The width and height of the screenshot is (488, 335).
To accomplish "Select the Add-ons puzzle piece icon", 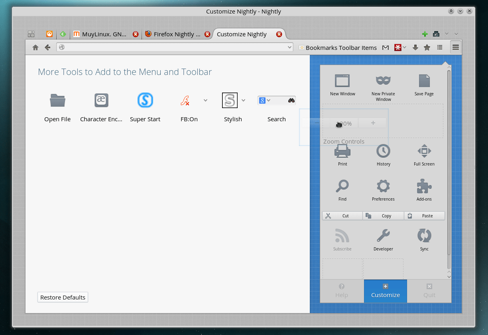I will point(424,186).
